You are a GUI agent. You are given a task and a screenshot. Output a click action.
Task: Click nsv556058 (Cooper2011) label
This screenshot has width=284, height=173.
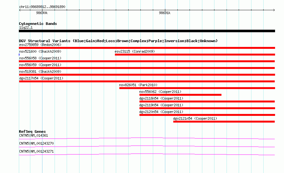click(x=40, y=58)
